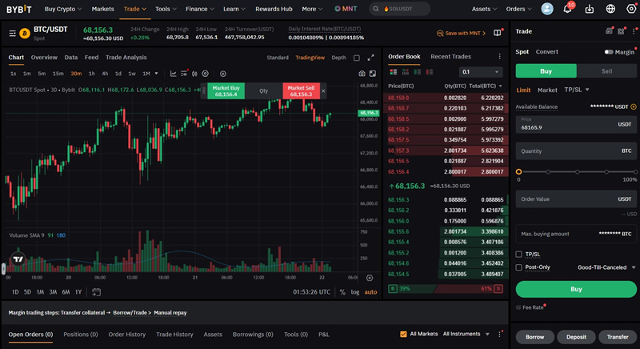Open chart time axis settings icon
Viewport: 640px width, 349px height.
click(370, 278)
